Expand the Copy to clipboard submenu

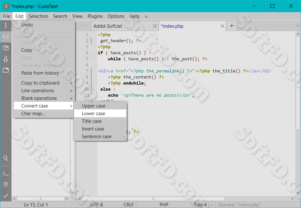[x=44, y=83]
